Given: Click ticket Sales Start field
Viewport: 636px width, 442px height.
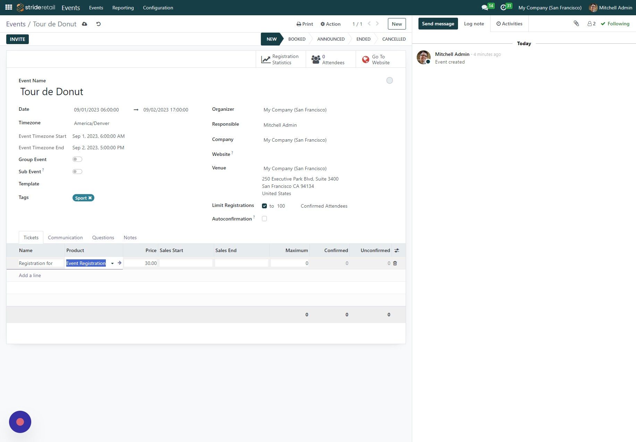Looking at the screenshot, I should pos(186,263).
